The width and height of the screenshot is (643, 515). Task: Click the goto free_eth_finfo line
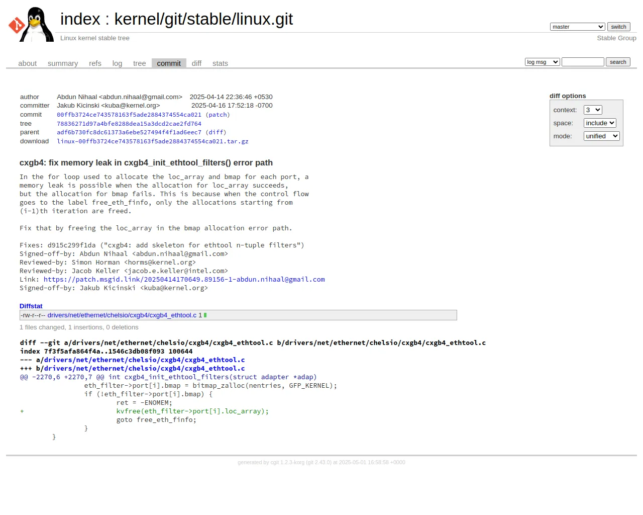click(x=156, y=420)
